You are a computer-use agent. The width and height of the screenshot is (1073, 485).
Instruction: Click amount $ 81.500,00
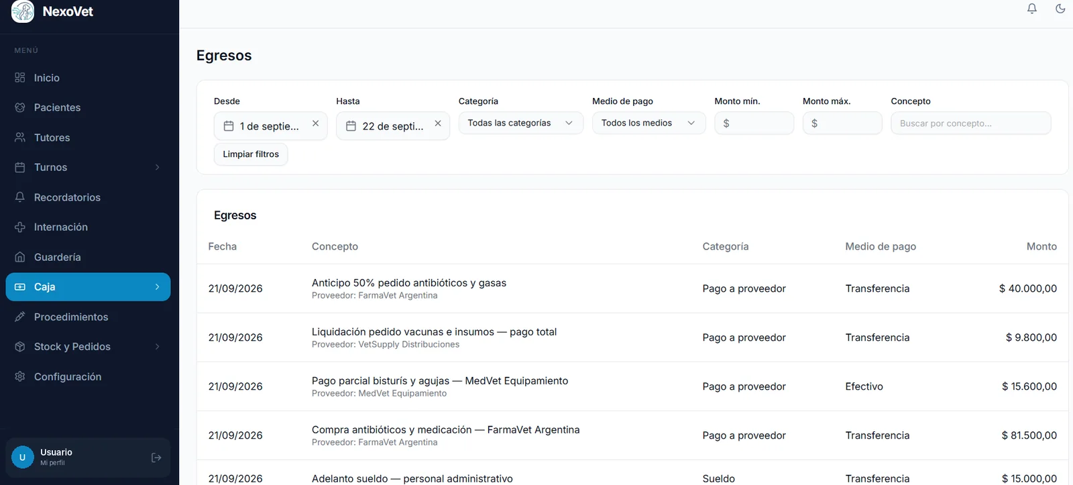pyautogui.click(x=1029, y=435)
